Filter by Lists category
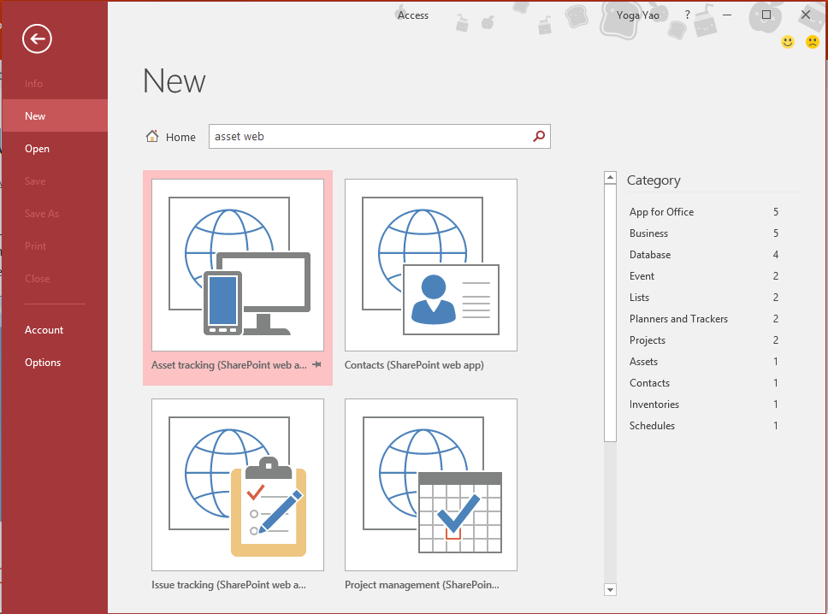This screenshot has height=614, width=828. (x=704, y=298)
